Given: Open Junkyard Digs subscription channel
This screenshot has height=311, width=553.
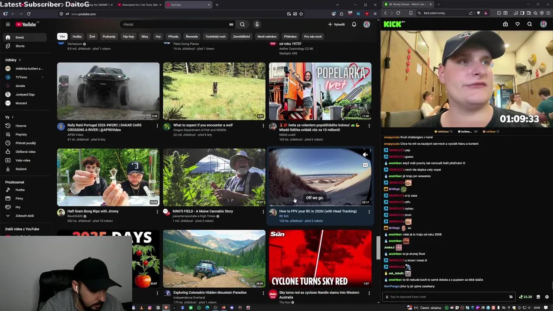Looking at the screenshot, I should click(24, 95).
